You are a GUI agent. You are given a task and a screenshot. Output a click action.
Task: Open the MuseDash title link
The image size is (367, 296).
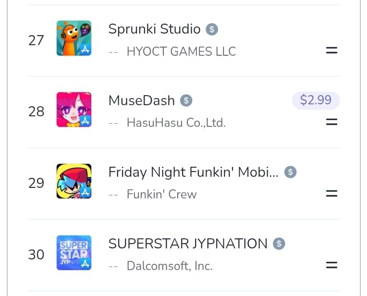(x=142, y=100)
